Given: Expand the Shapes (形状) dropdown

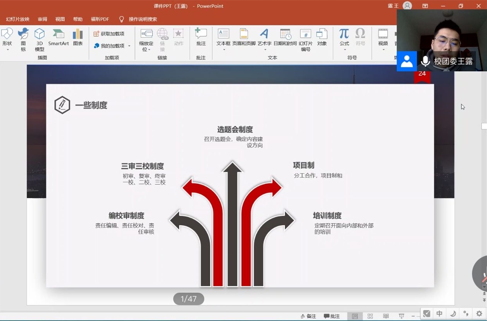Looking at the screenshot, I should click(7, 50).
